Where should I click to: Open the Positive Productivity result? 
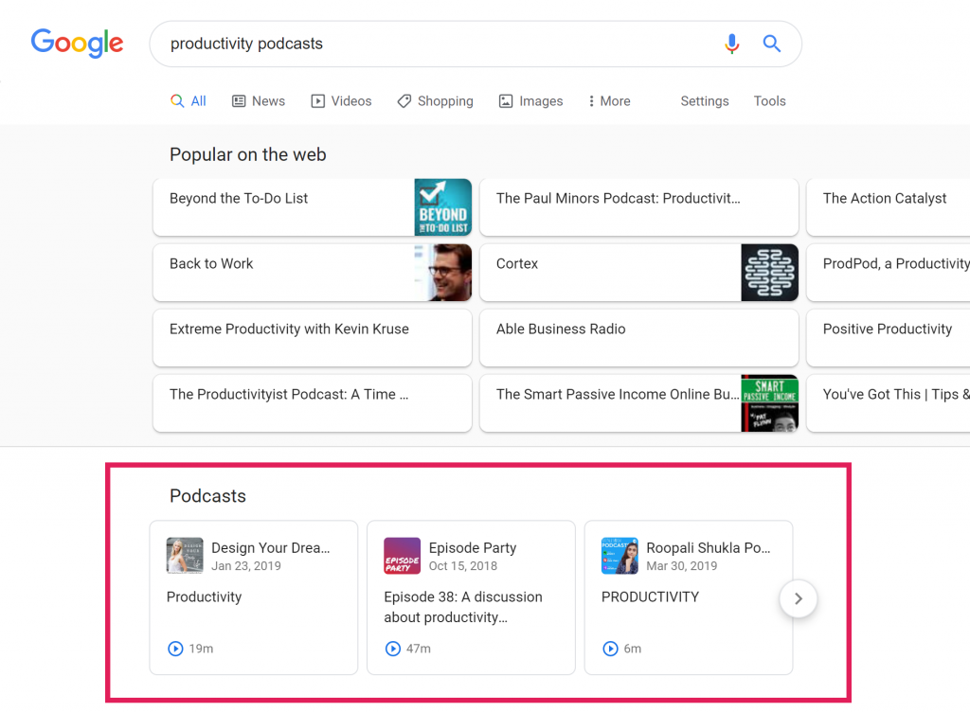click(887, 328)
